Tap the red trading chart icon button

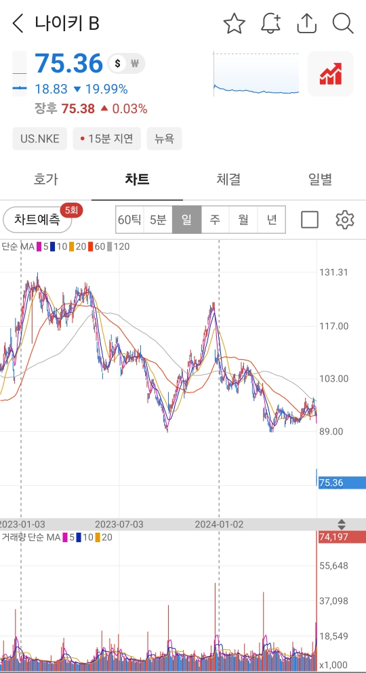(x=330, y=73)
